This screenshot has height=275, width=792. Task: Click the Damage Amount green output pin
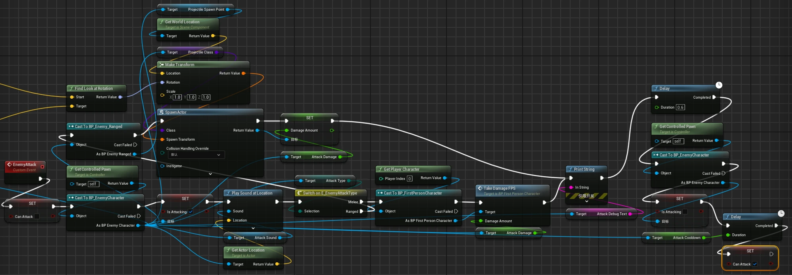pyautogui.click(x=332, y=130)
